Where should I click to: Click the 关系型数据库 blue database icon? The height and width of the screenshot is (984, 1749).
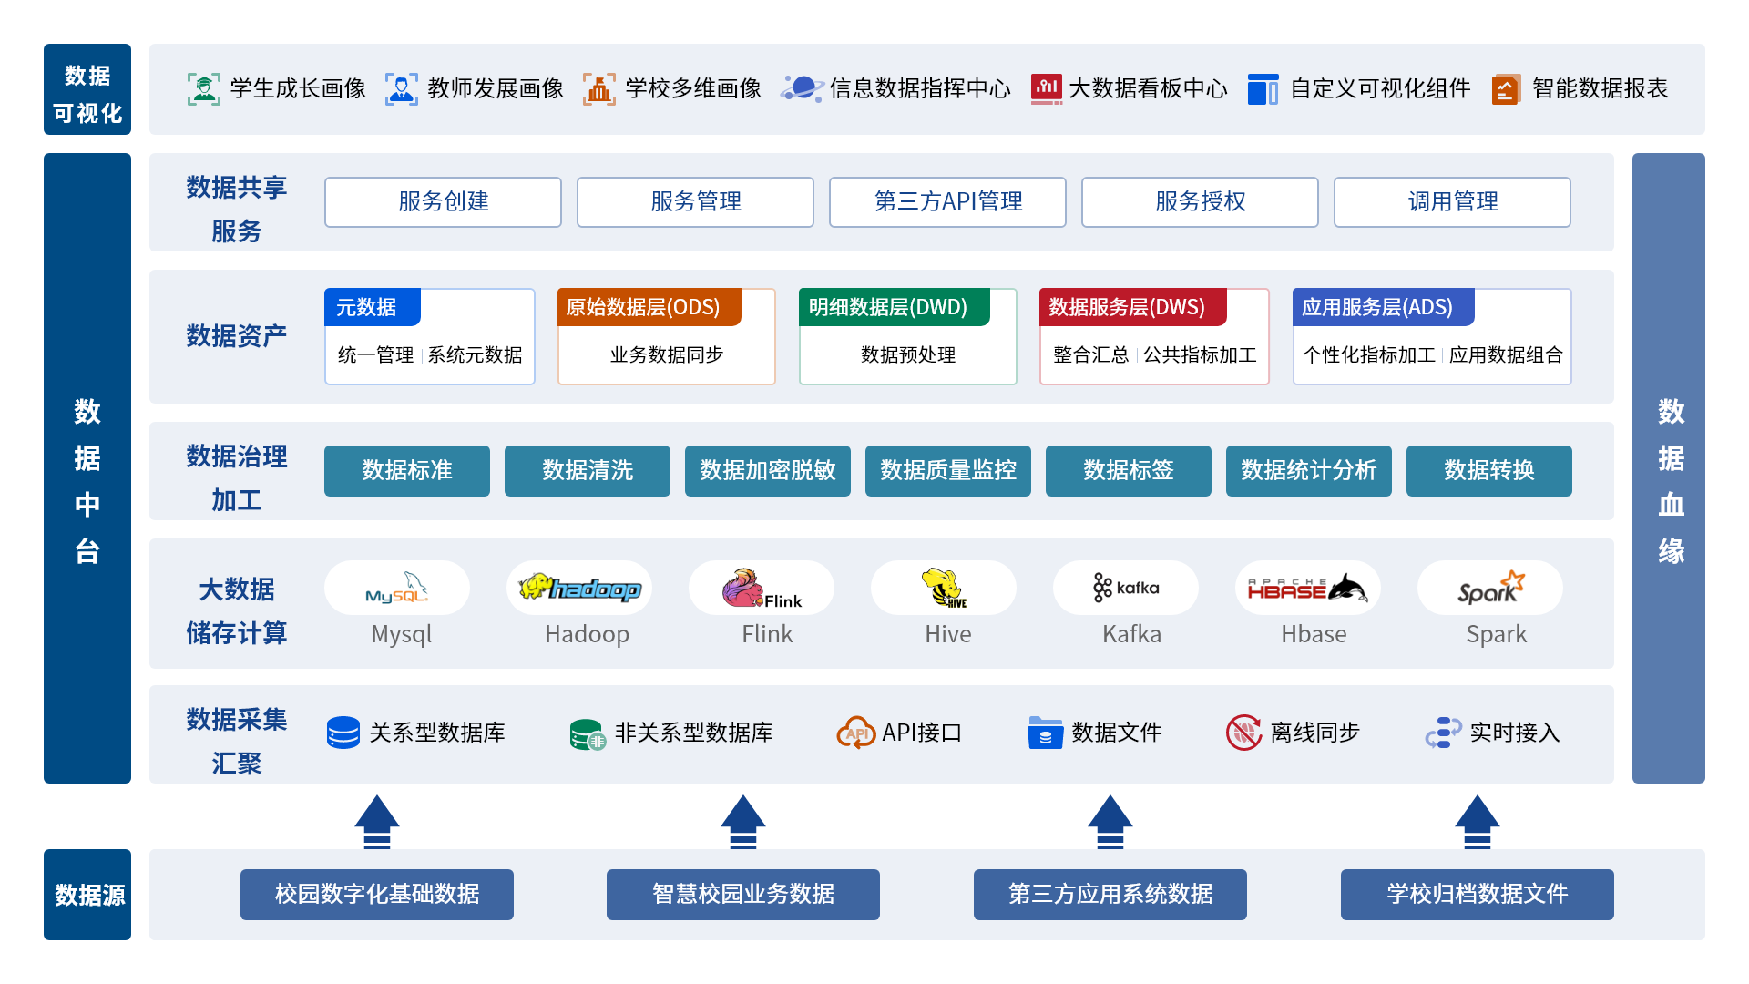pyautogui.click(x=343, y=733)
